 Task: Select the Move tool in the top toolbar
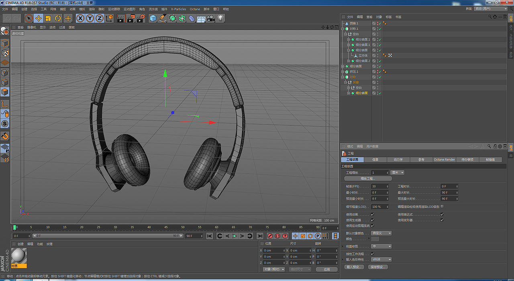pos(39,18)
